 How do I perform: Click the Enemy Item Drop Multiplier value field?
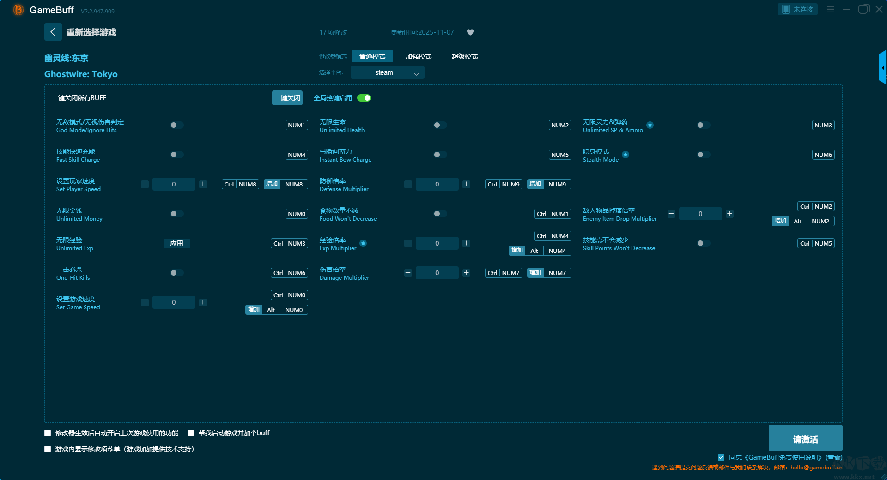(700, 214)
